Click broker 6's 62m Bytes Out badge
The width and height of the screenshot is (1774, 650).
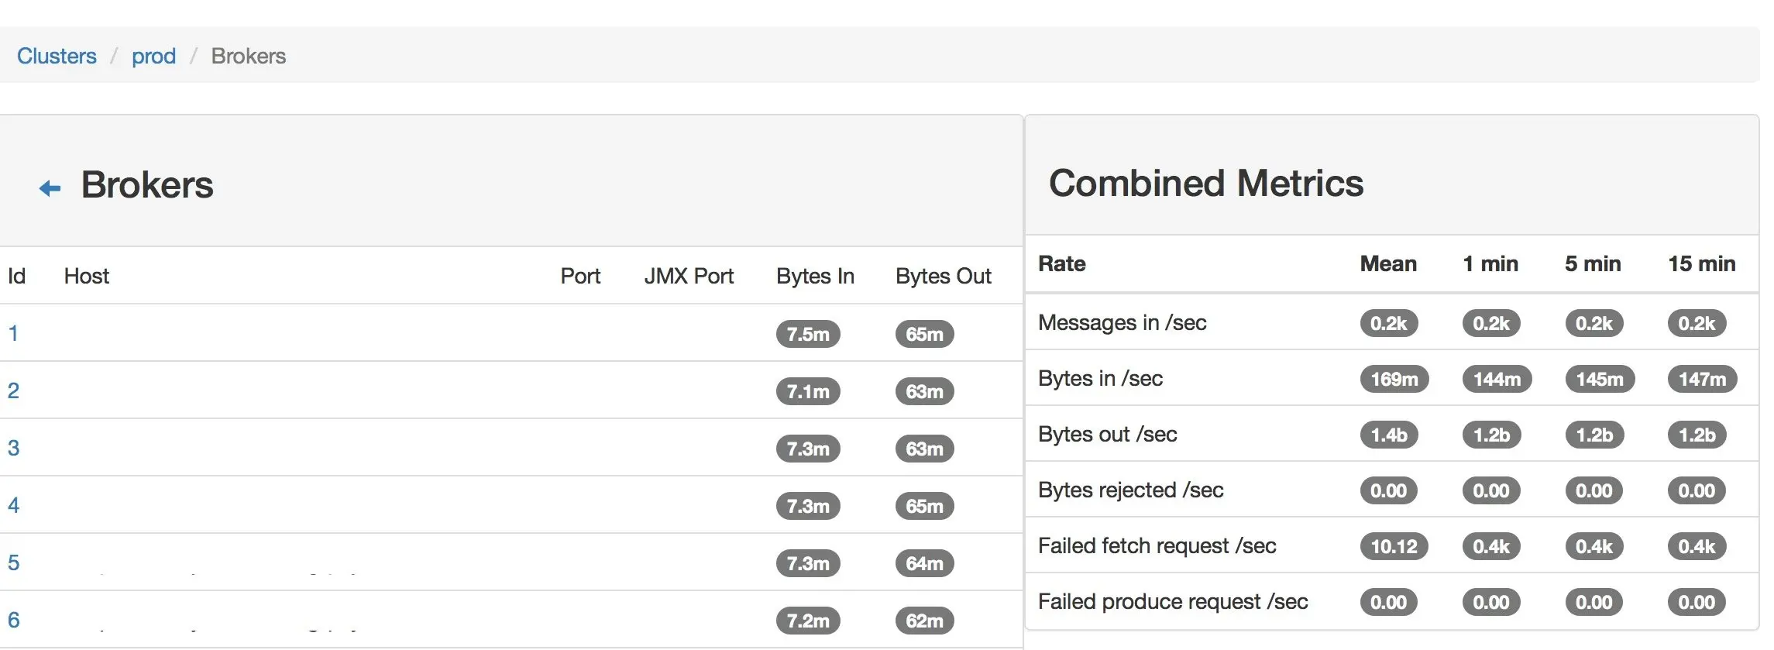pyautogui.click(x=924, y=621)
